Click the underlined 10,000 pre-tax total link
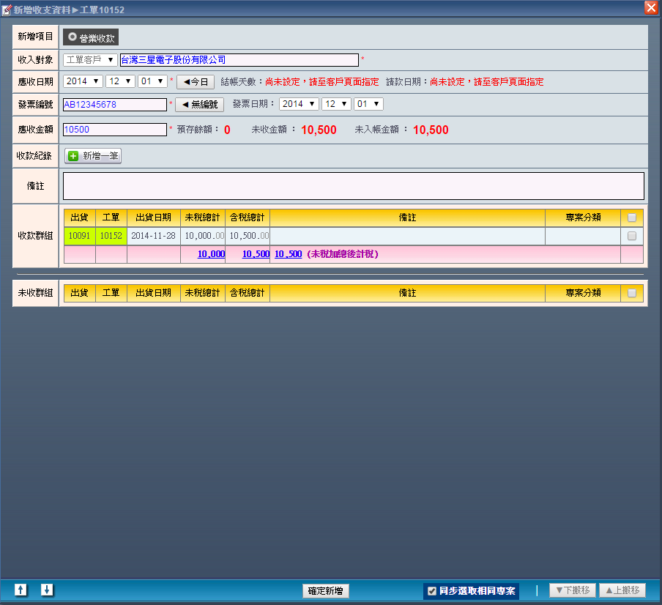Viewport: 662px width, 605px height. pos(211,254)
